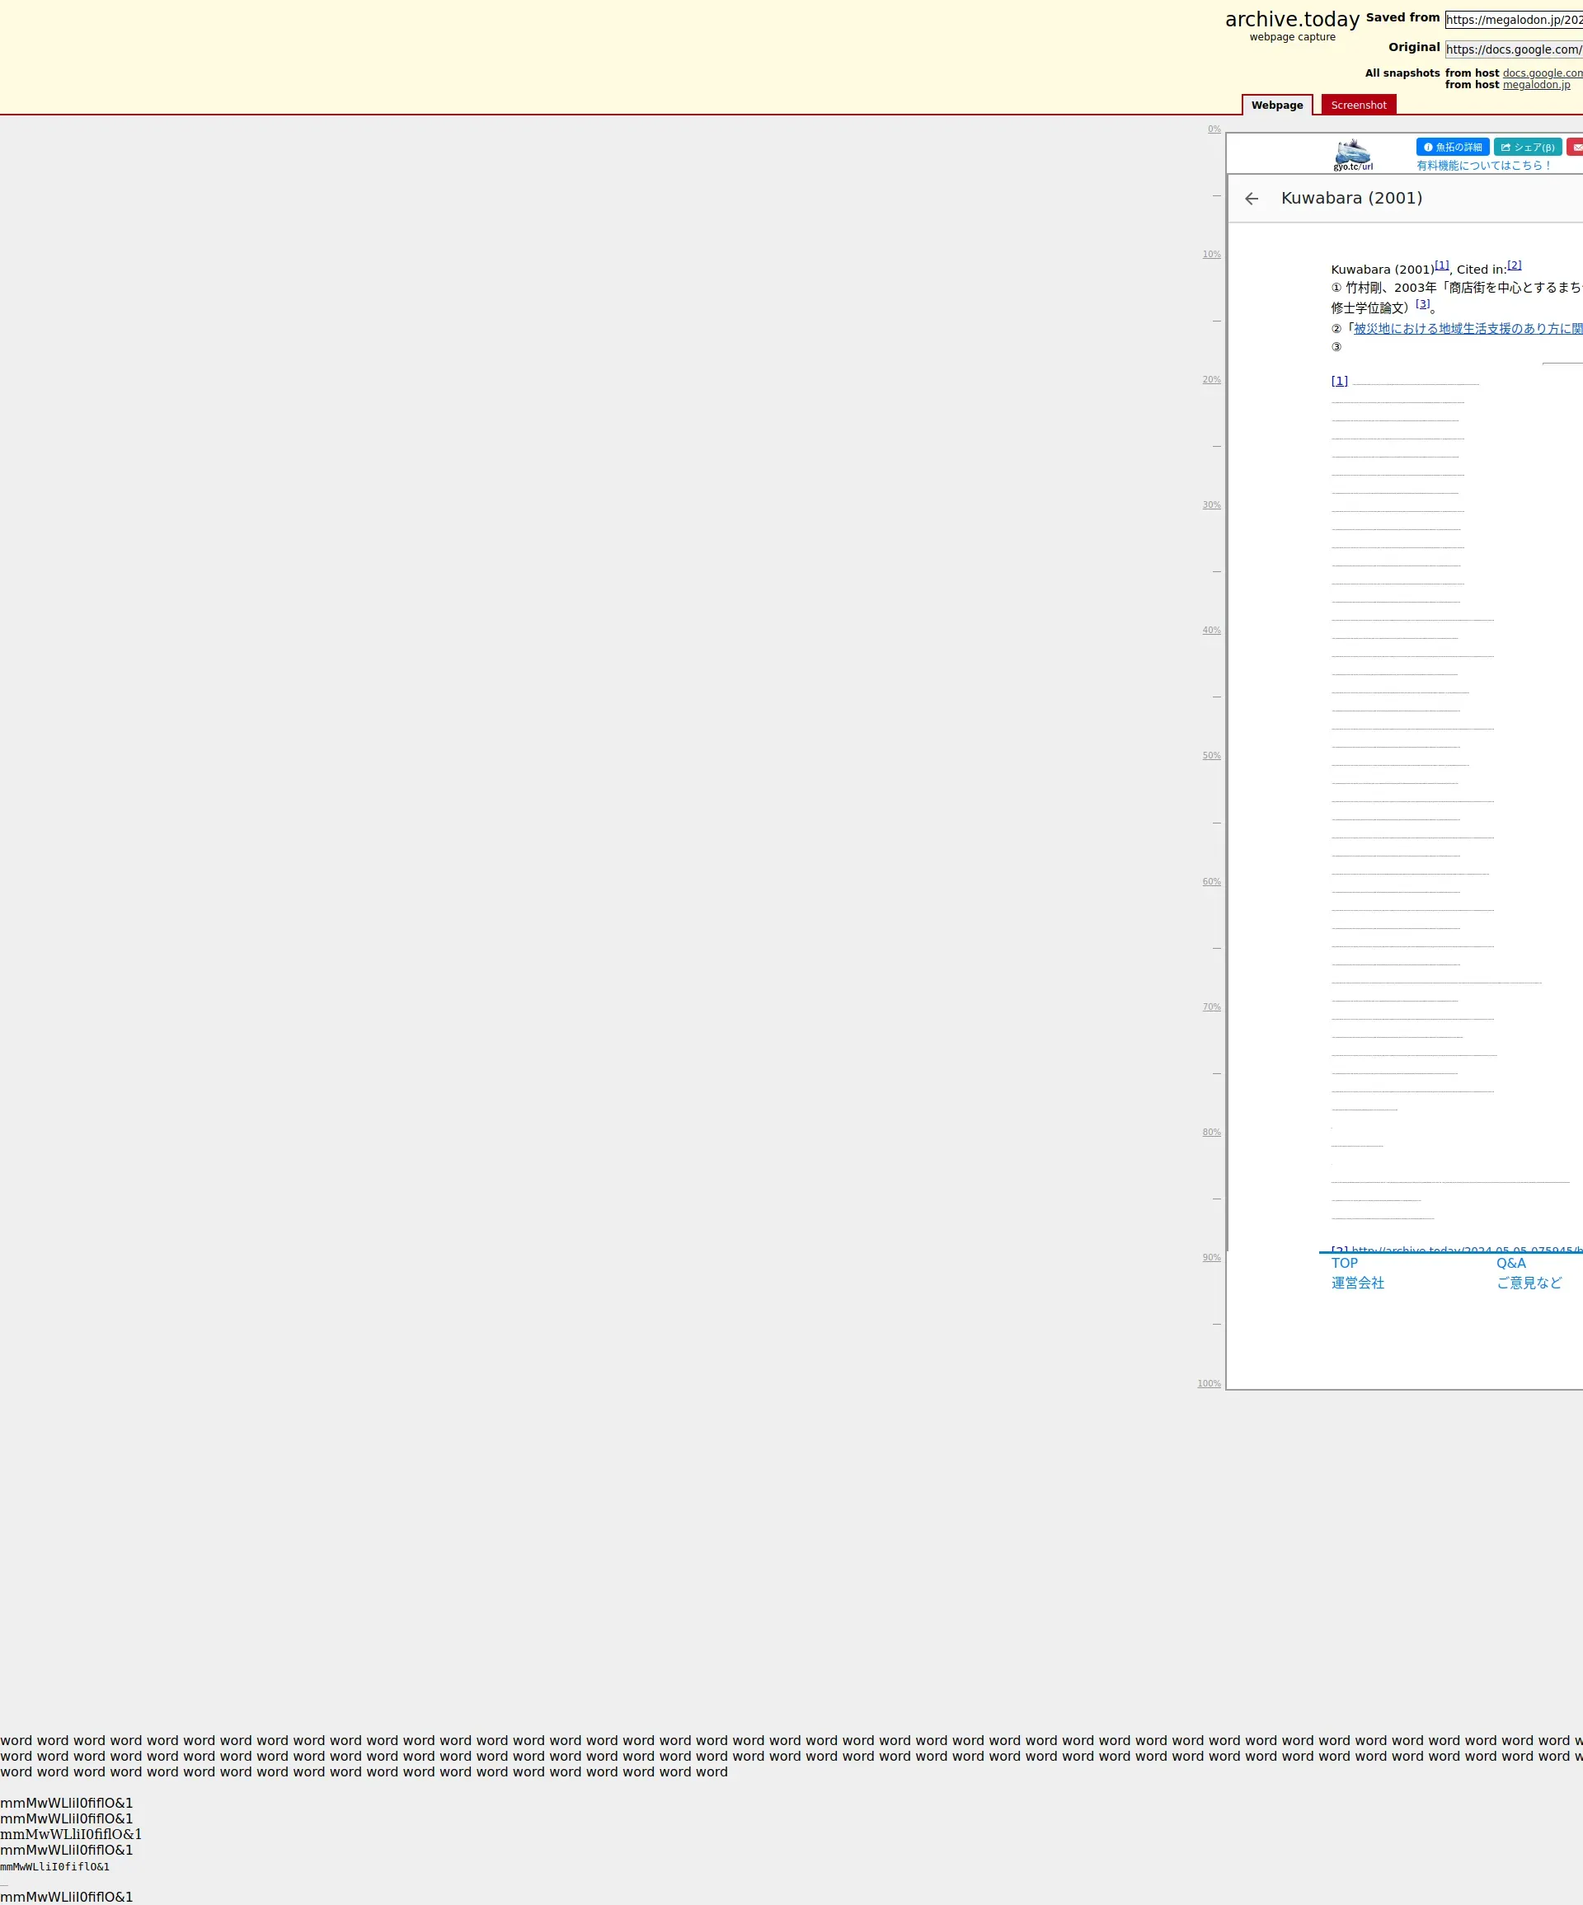Click the 有料機能についてはこちら！ link
This screenshot has width=1583, height=1905.
(1484, 165)
